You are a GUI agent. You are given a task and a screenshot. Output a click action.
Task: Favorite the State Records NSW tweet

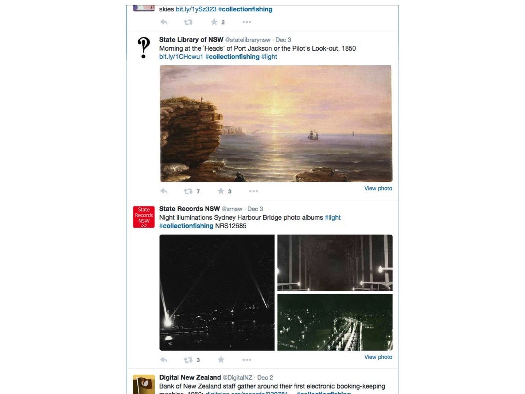tap(221, 360)
